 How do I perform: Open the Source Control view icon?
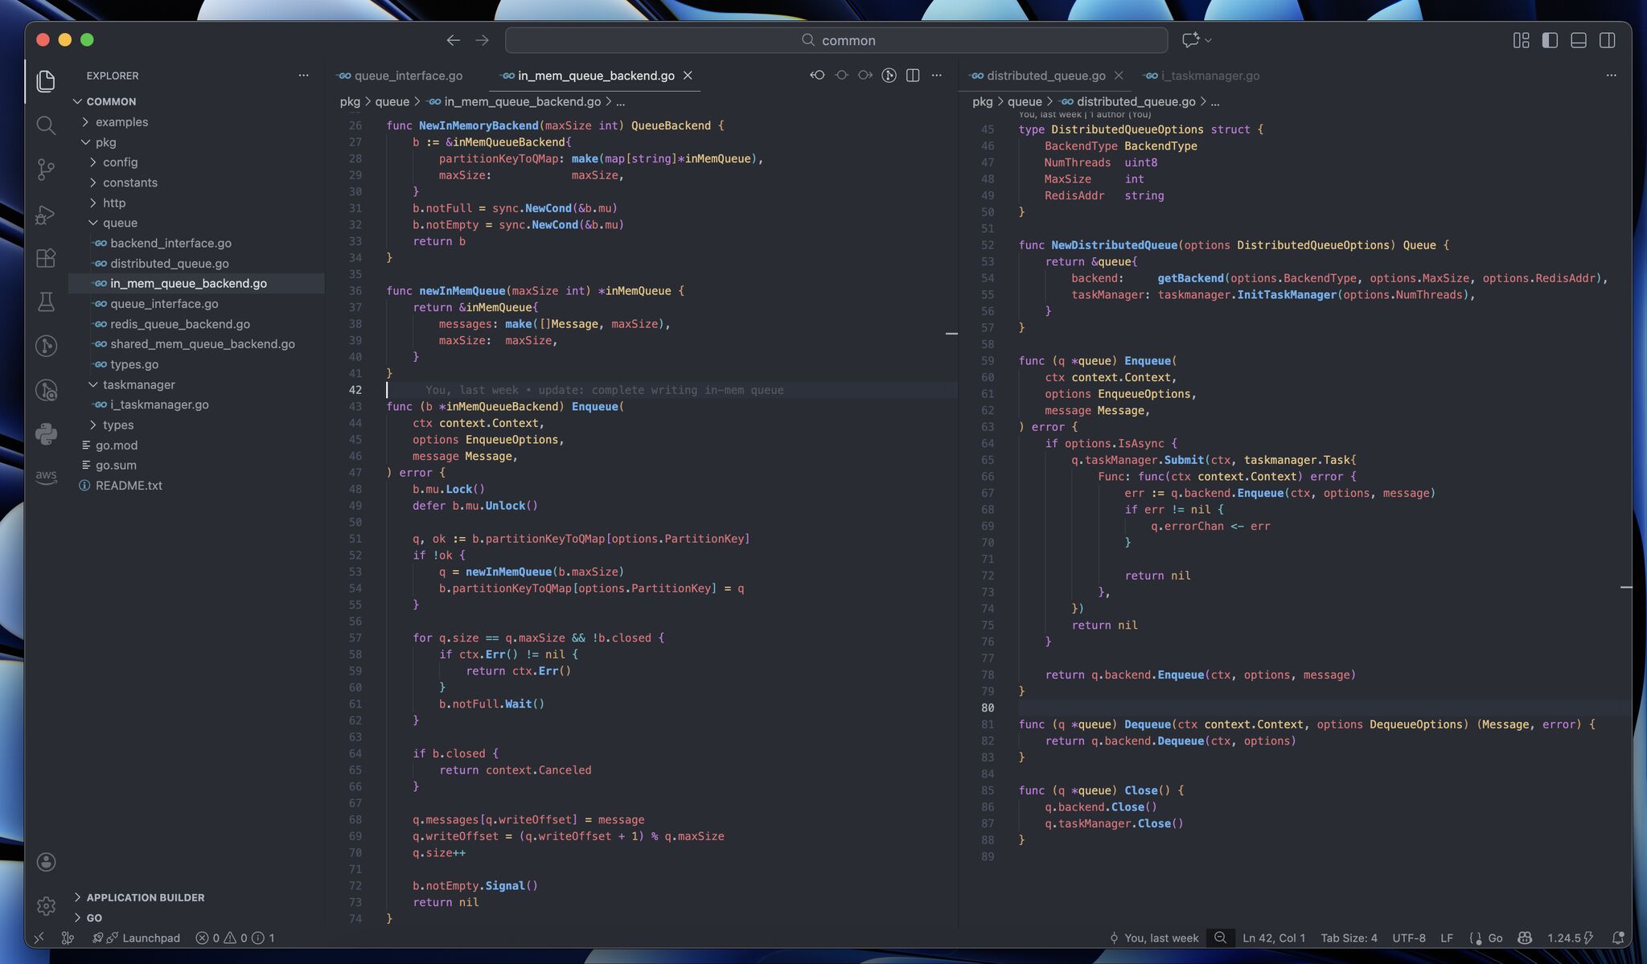(x=46, y=169)
